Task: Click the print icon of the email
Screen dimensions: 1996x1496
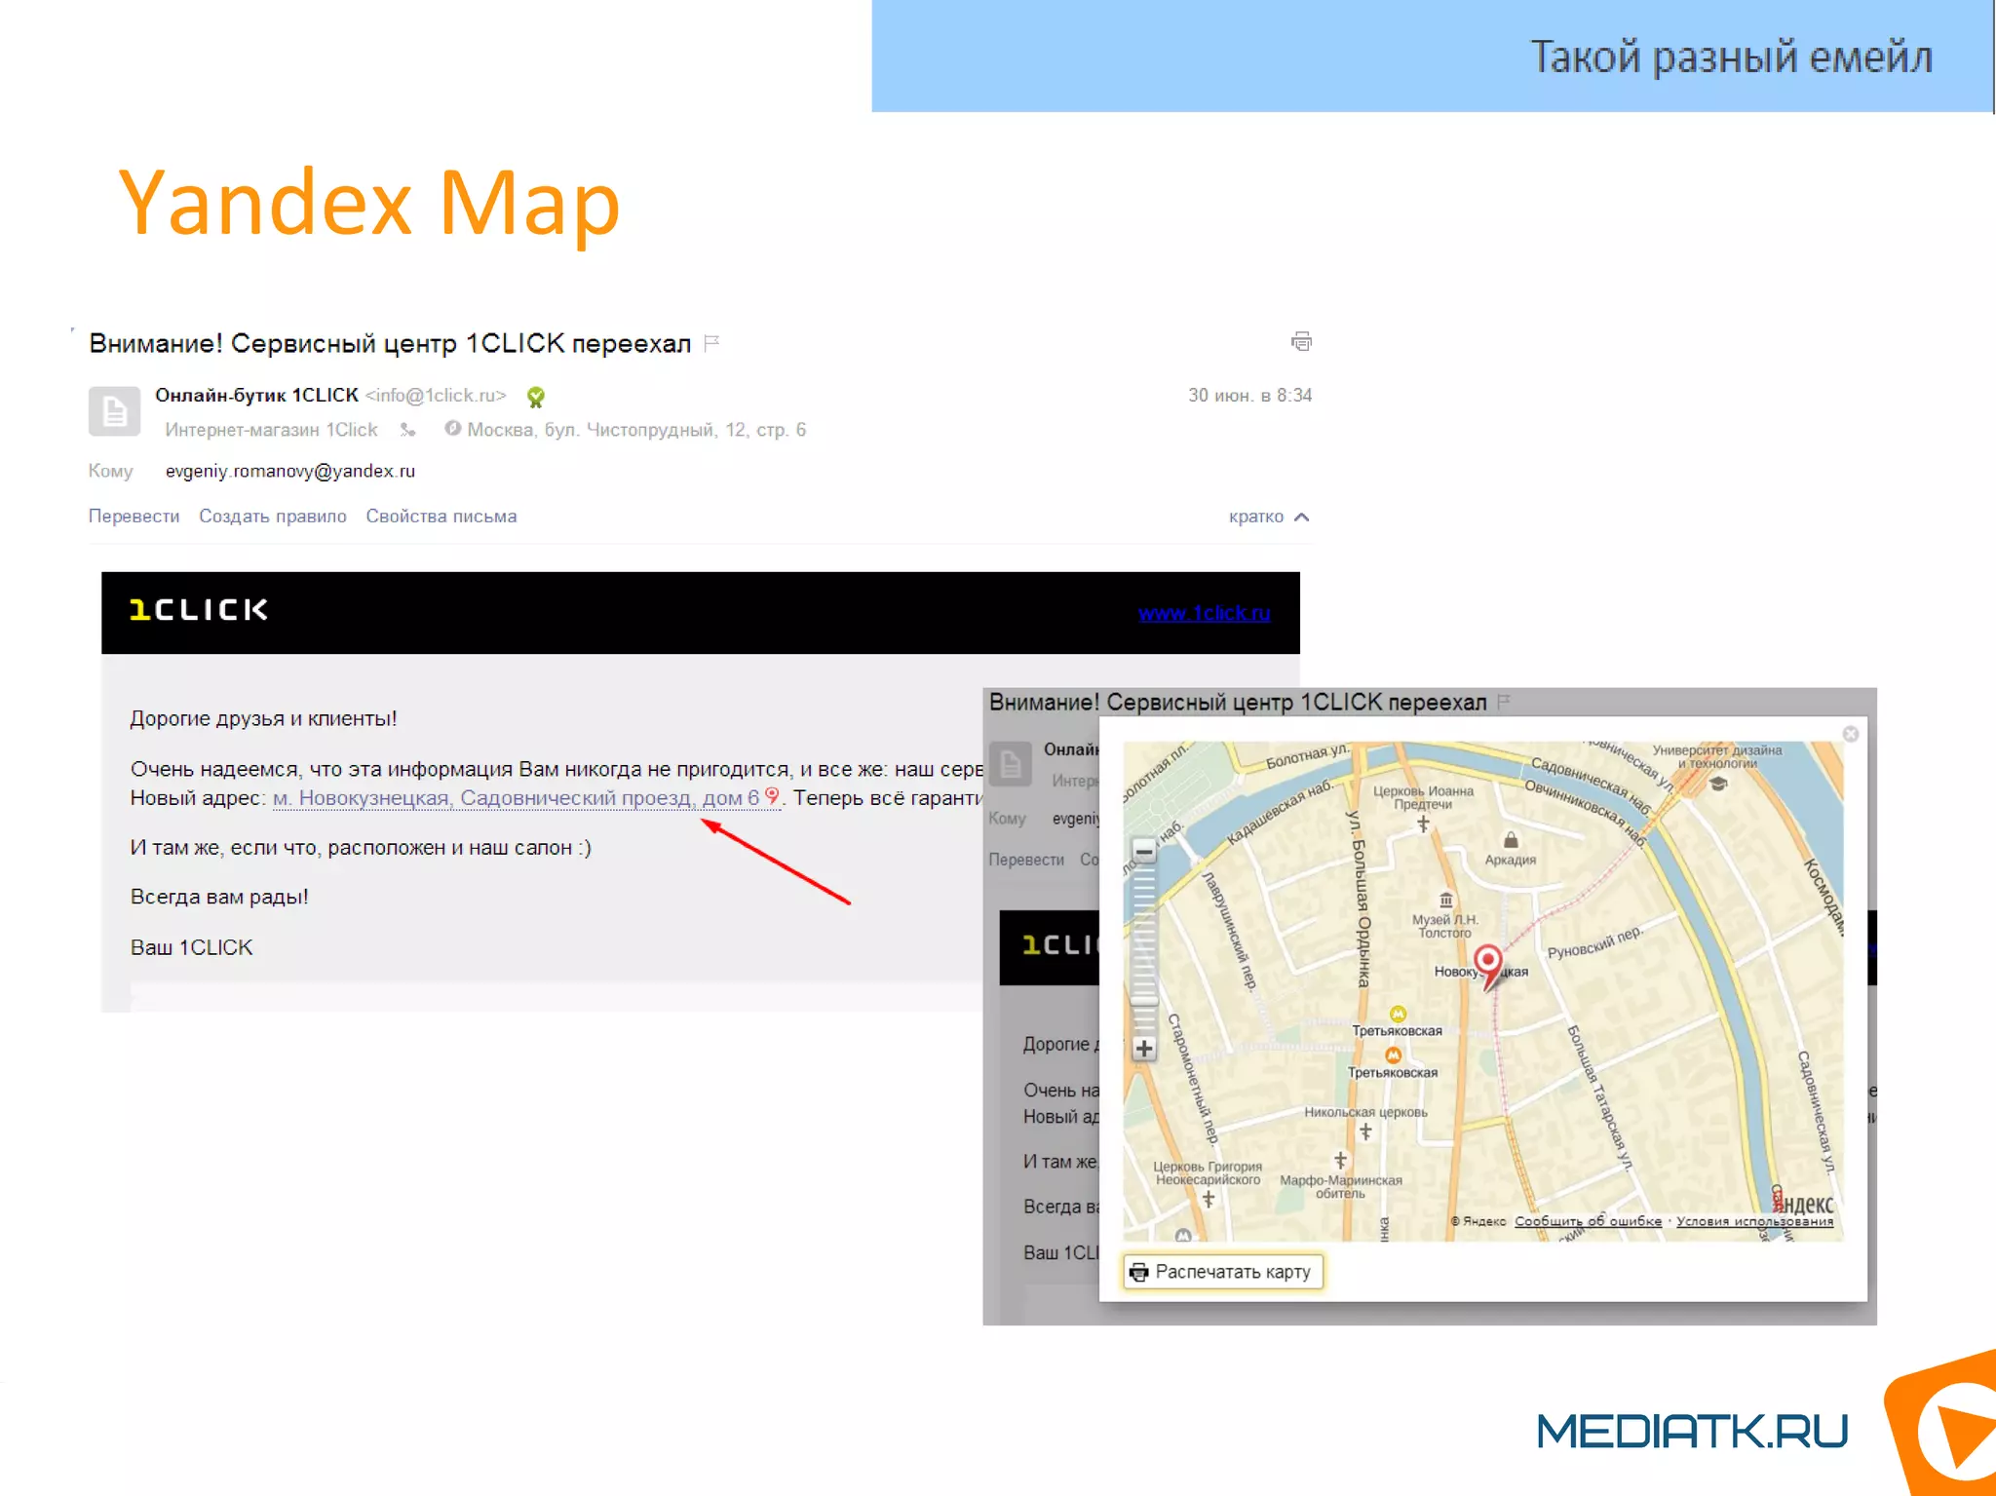Action: tap(1301, 341)
